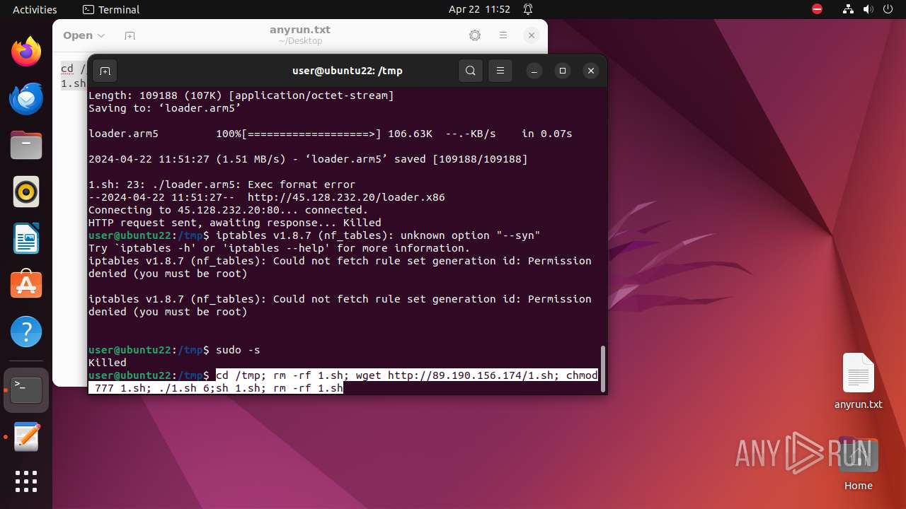Show Applications grid in dock
The image size is (906, 509).
click(26, 481)
